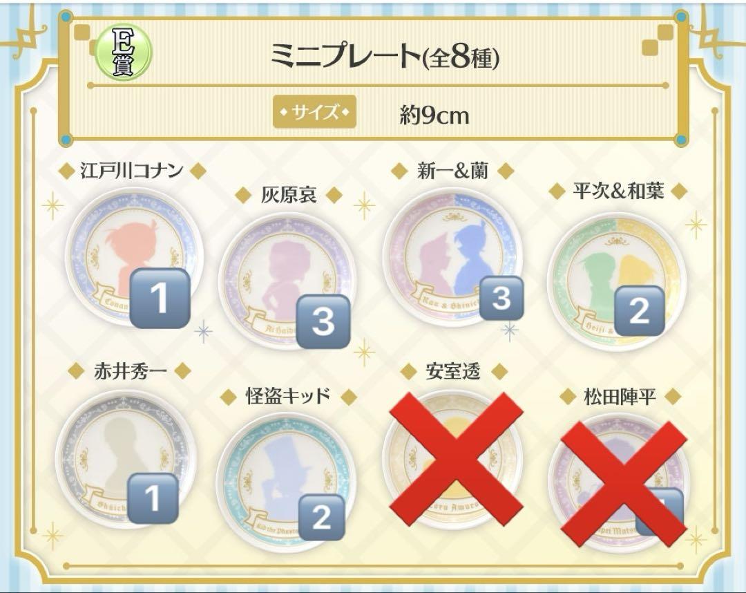Select the 灰原哀 purple plate image
This screenshot has height=593, width=746.
pos(287,282)
